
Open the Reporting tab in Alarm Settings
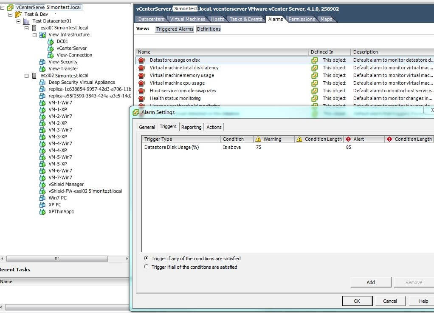click(191, 127)
